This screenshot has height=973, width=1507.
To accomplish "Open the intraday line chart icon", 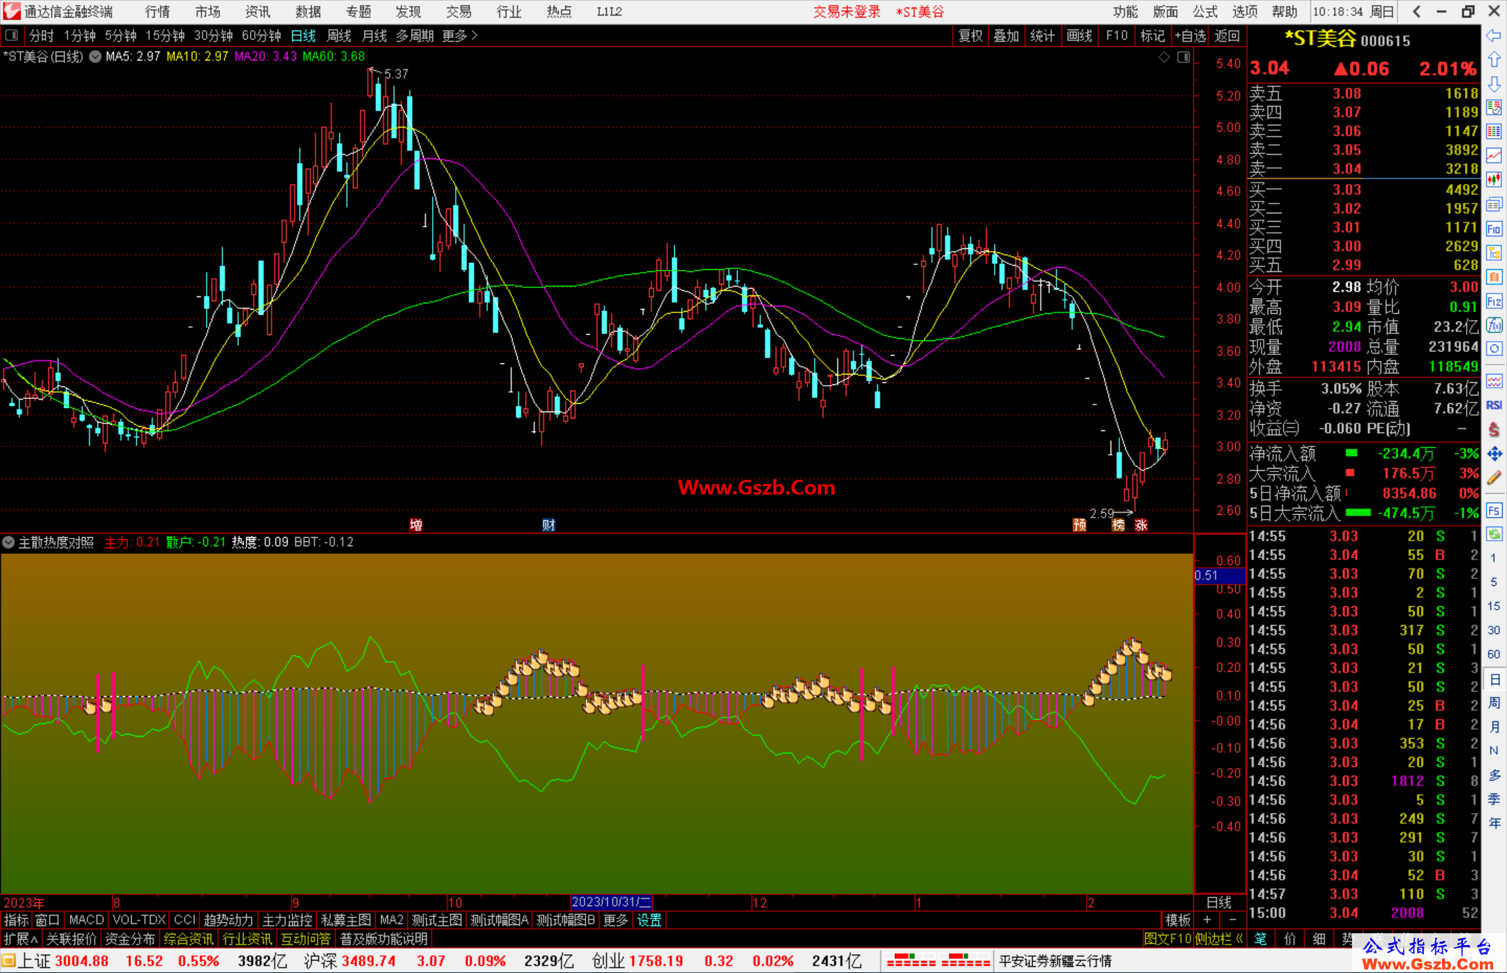I will [x=1494, y=156].
